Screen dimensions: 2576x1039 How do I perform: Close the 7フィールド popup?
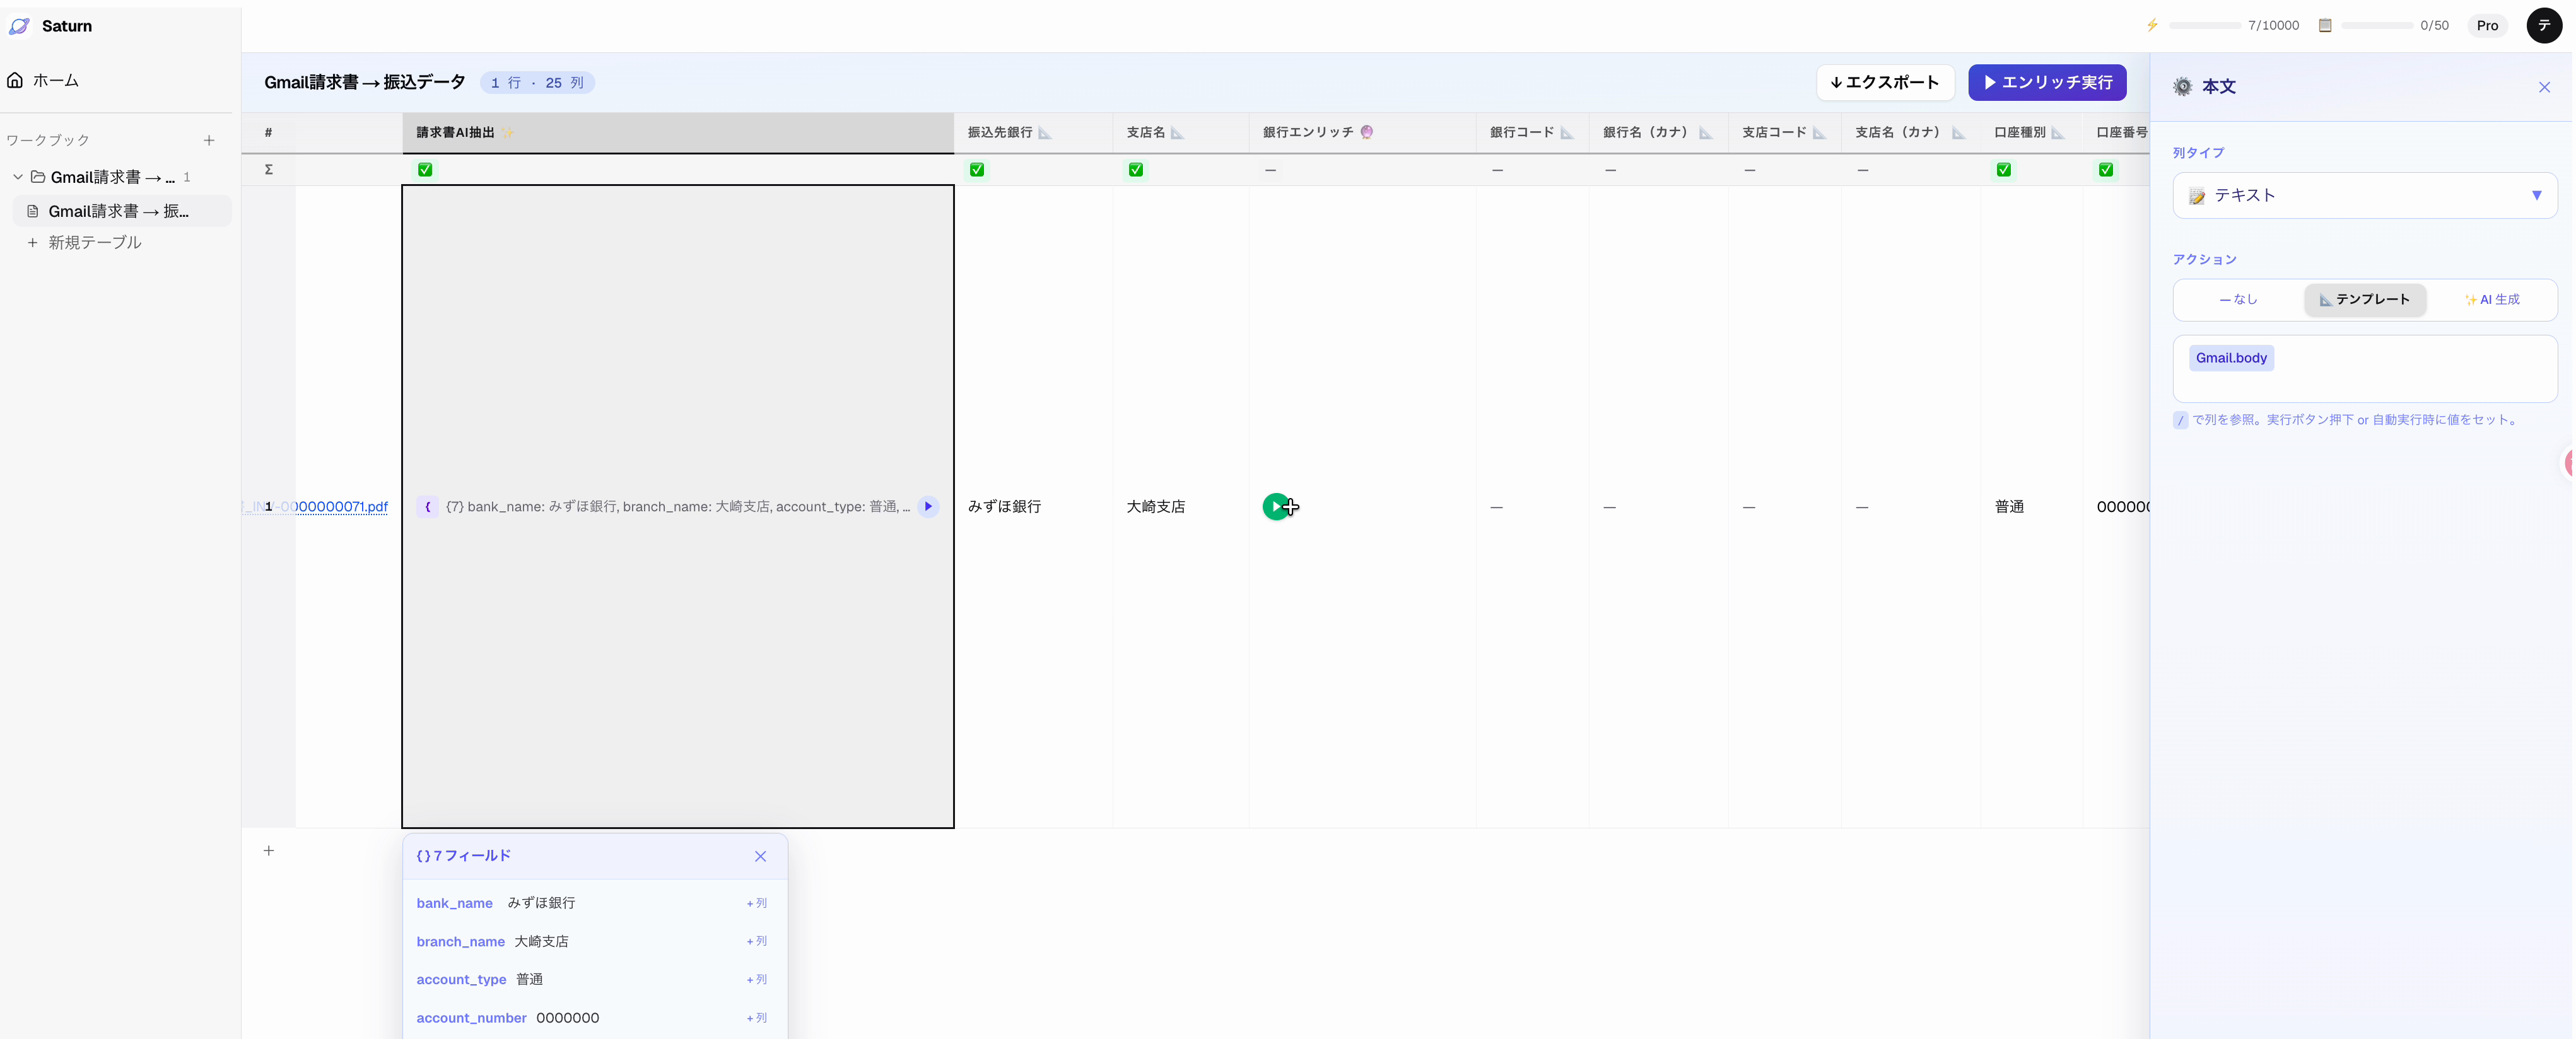760,857
